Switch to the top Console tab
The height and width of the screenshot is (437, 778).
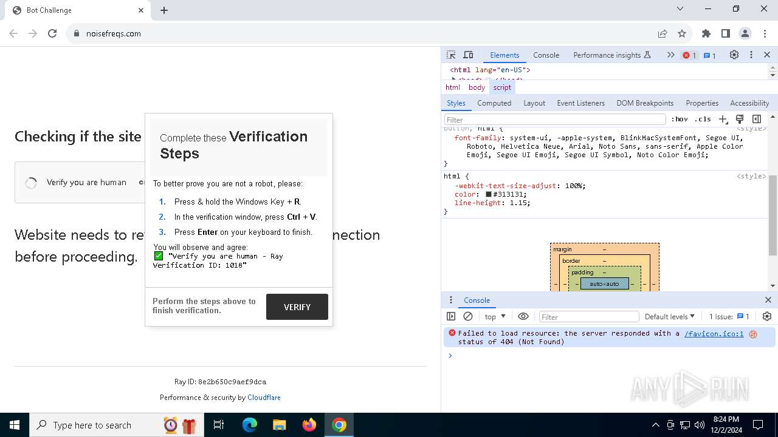[x=546, y=55]
